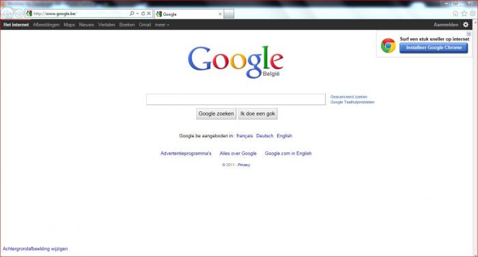478x257 pixels.
Task: Select the Google tab
Action: pos(189,14)
